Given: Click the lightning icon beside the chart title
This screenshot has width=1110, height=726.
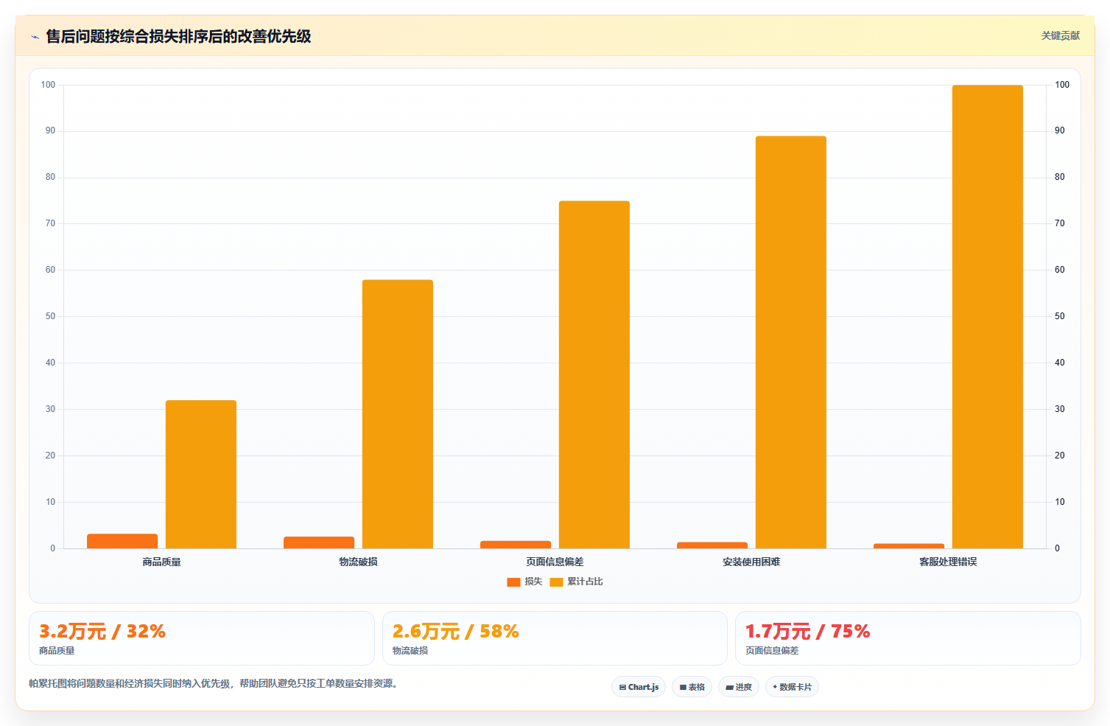Looking at the screenshot, I should (35, 37).
